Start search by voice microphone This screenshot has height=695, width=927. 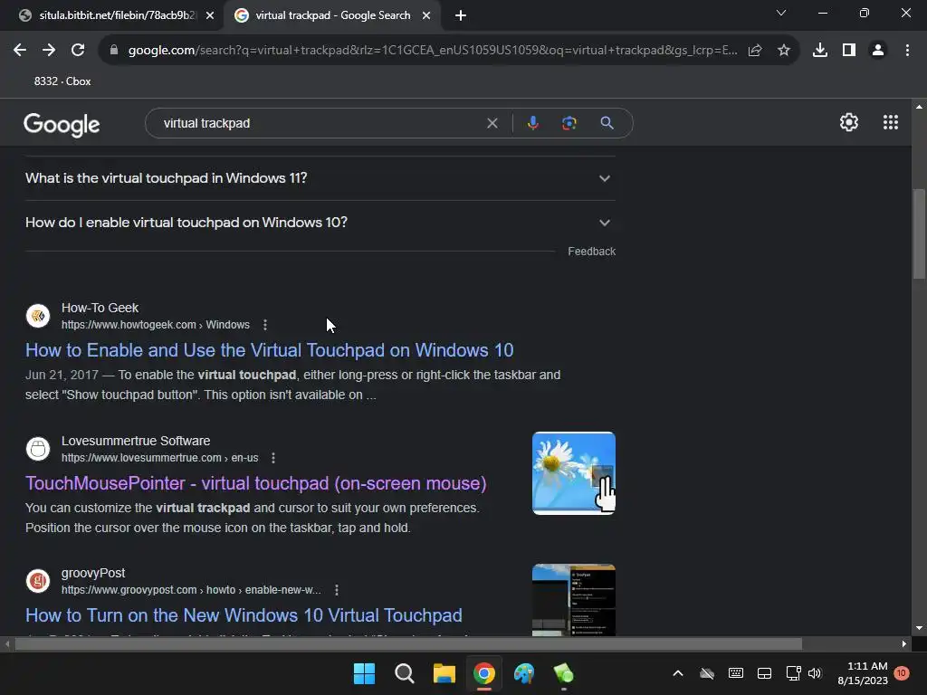point(532,123)
